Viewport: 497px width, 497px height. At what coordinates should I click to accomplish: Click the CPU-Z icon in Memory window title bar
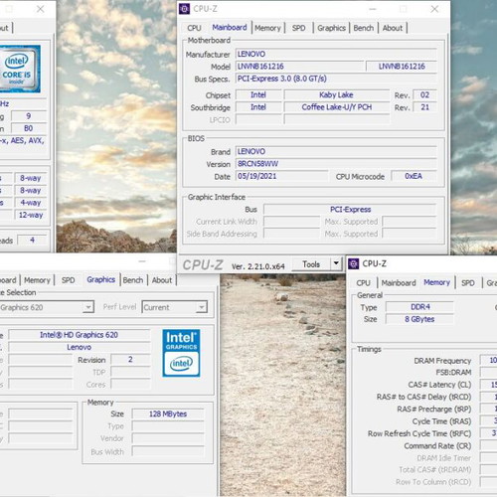pos(354,263)
